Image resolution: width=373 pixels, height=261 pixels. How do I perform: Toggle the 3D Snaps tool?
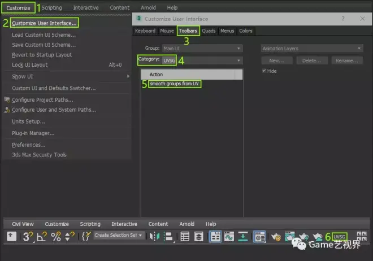tap(28, 237)
